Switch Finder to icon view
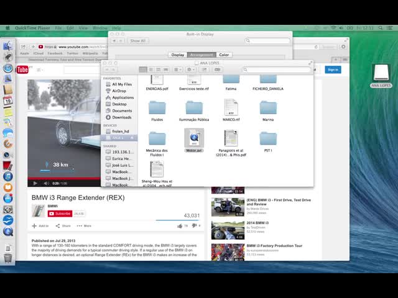 coord(142,70)
